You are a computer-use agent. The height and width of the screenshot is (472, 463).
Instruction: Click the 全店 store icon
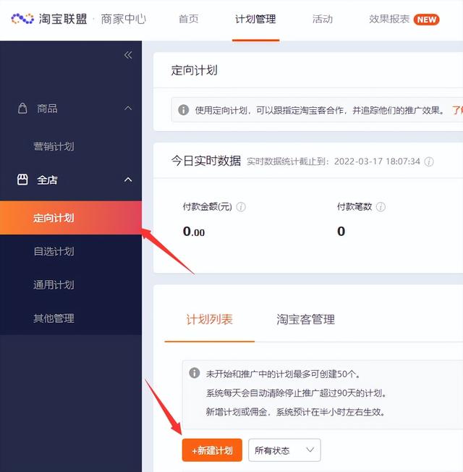[22, 180]
